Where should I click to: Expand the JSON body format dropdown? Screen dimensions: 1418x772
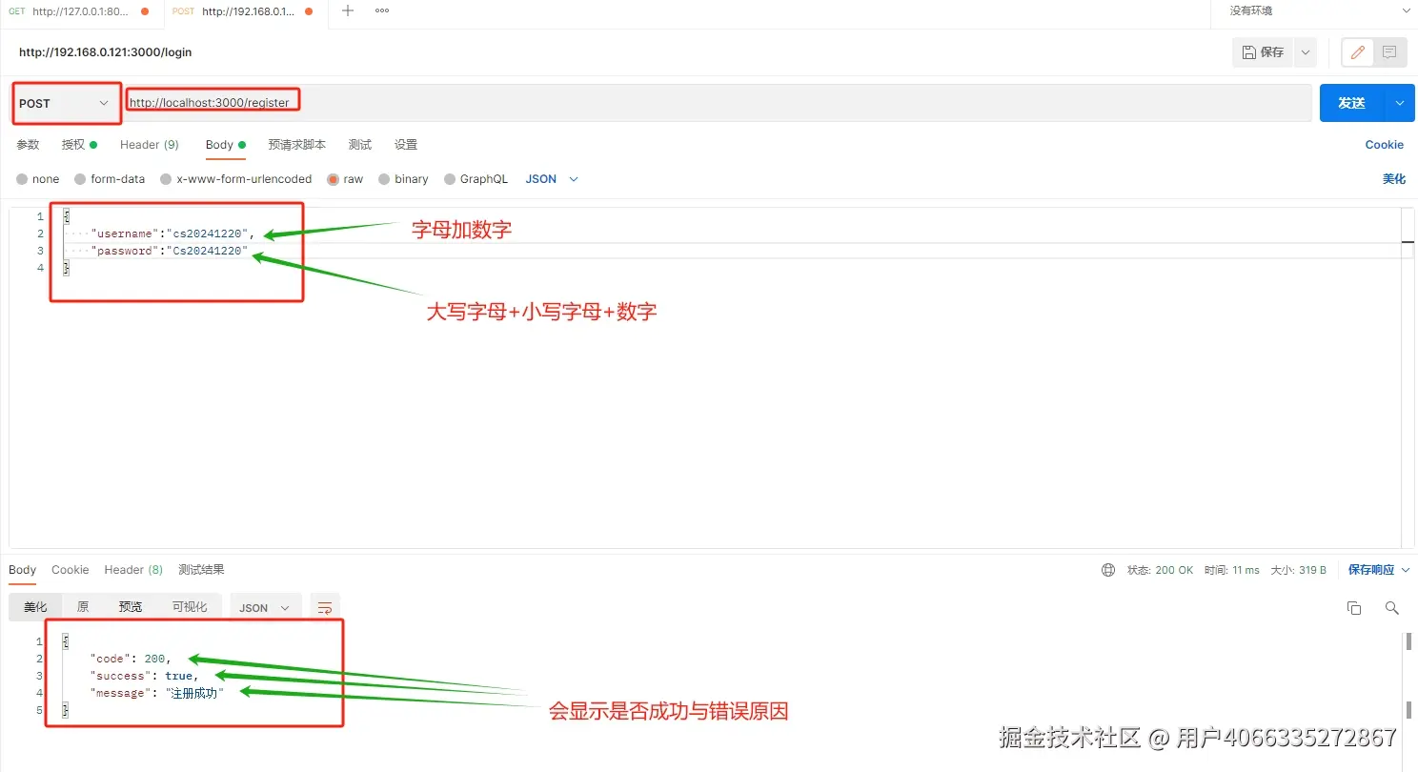click(x=553, y=179)
